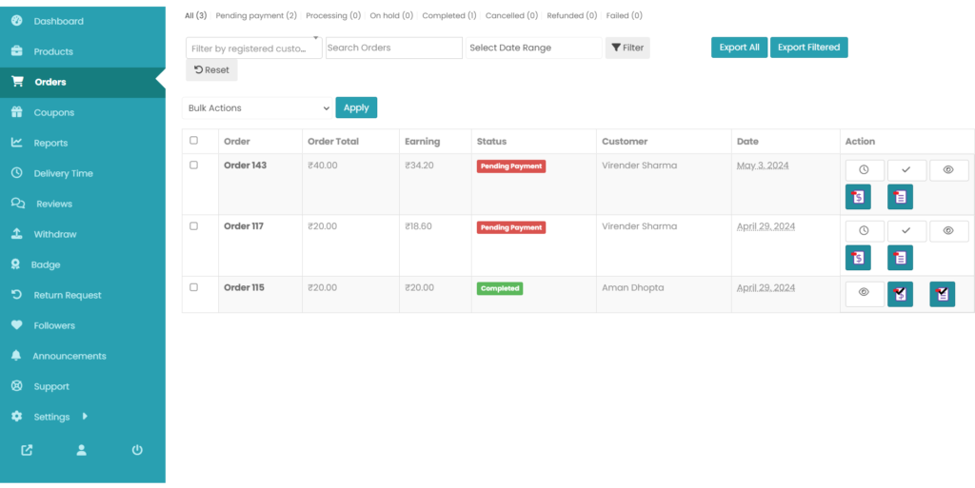Open the Bulk Actions dropdown

click(x=257, y=108)
